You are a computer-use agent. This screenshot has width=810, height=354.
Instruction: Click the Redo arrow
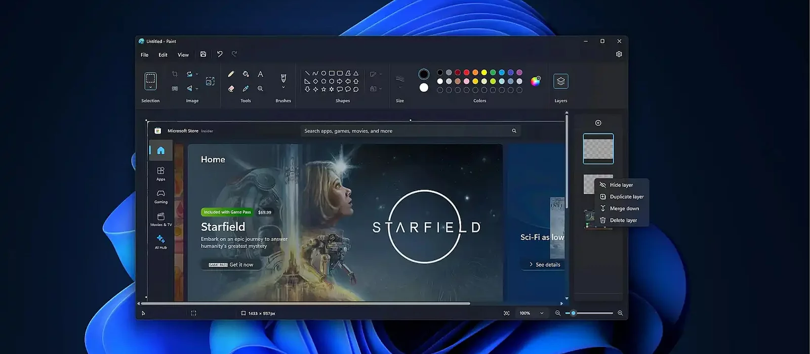click(x=234, y=54)
